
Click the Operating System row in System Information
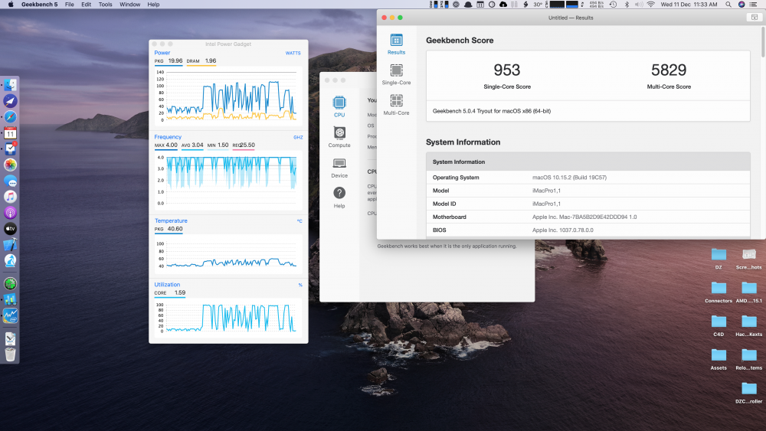tap(588, 178)
